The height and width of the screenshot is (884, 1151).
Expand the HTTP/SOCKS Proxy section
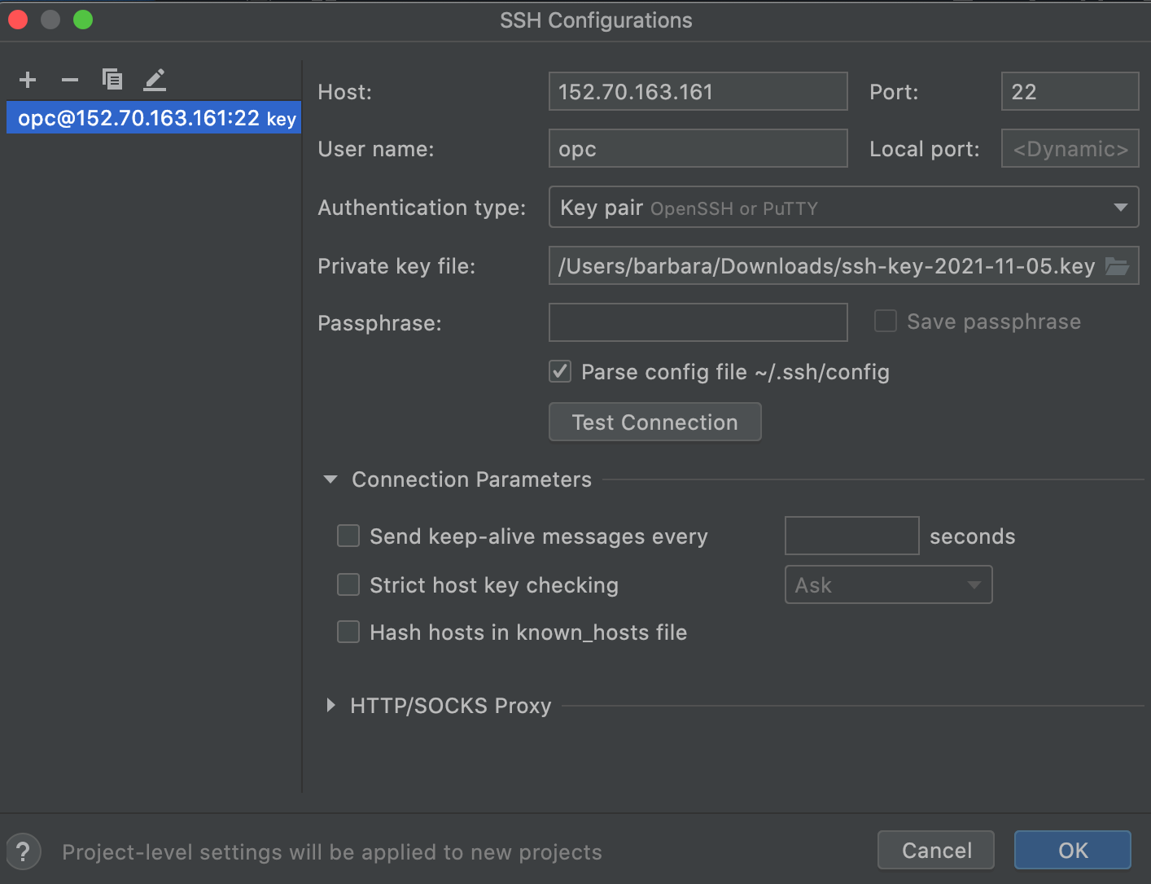[330, 706]
